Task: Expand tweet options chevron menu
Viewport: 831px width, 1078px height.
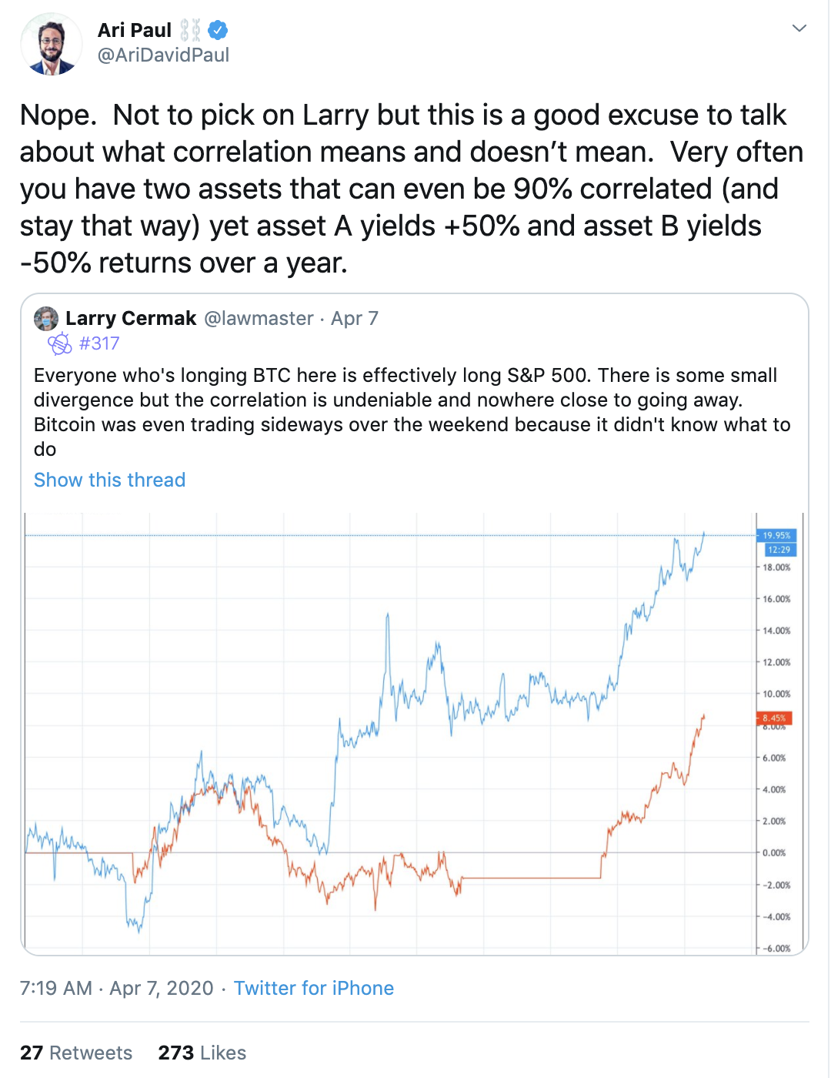Action: 799,28
